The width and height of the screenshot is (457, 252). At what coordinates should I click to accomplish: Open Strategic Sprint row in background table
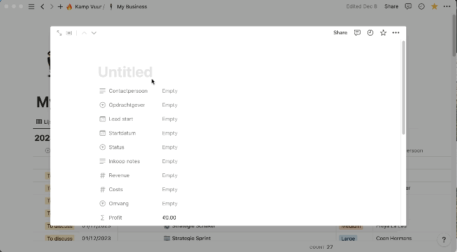point(191,238)
